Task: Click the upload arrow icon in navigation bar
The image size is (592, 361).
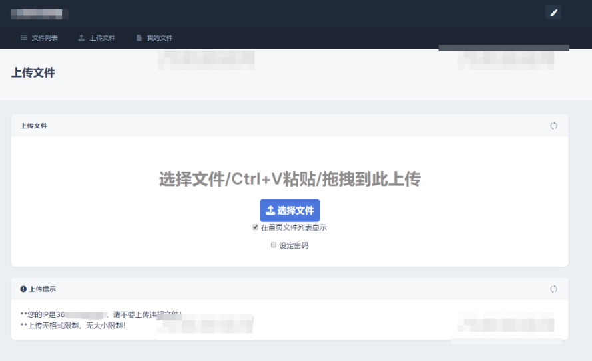Action: 81,38
